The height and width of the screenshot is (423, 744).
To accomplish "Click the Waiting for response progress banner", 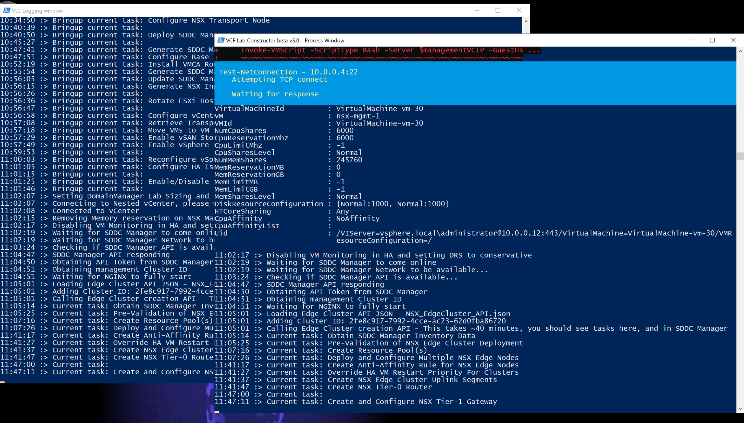I will [275, 94].
